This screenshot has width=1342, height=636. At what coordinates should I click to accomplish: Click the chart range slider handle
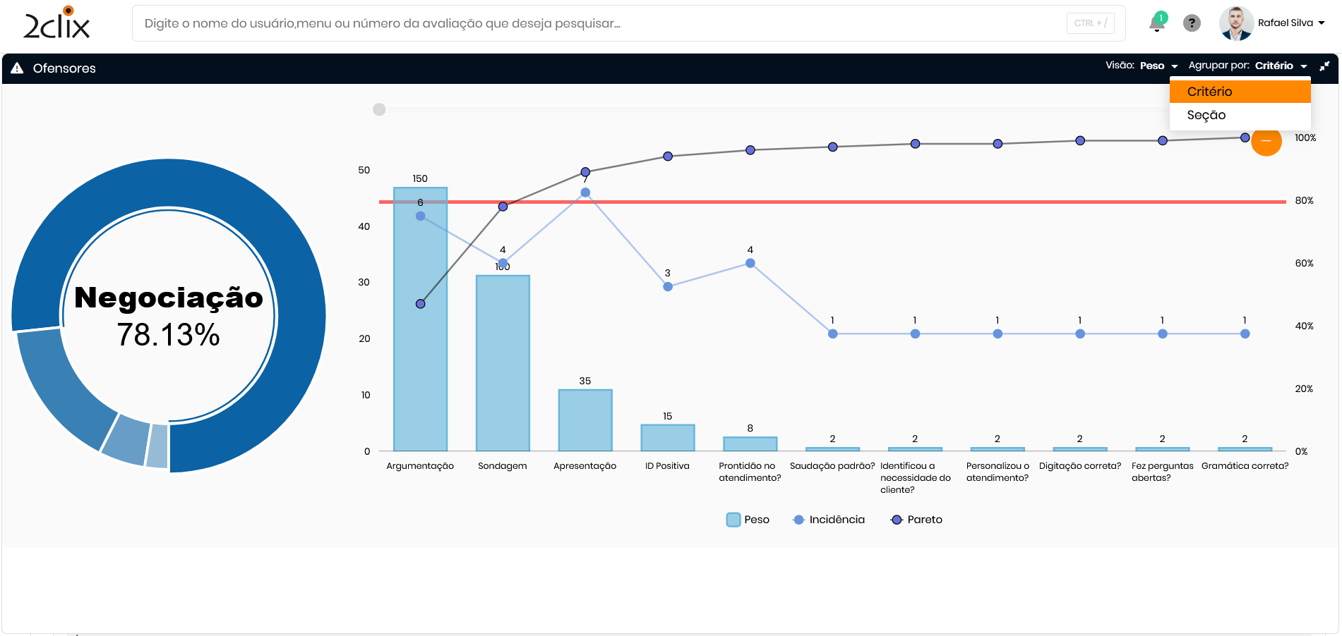click(379, 109)
